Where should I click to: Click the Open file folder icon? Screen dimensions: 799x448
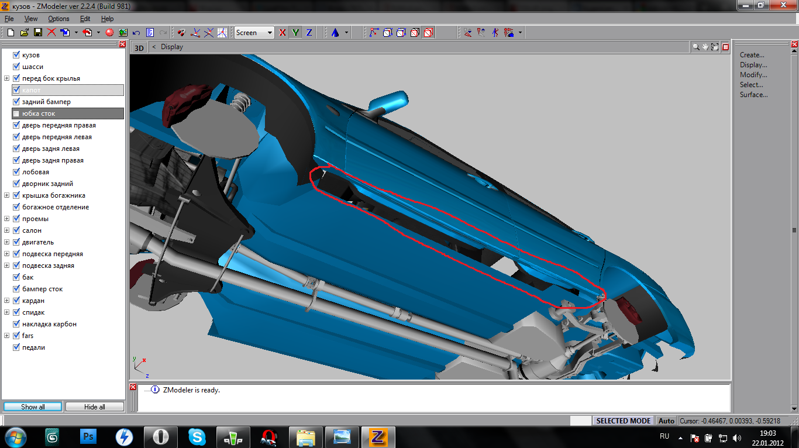coord(25,33)
